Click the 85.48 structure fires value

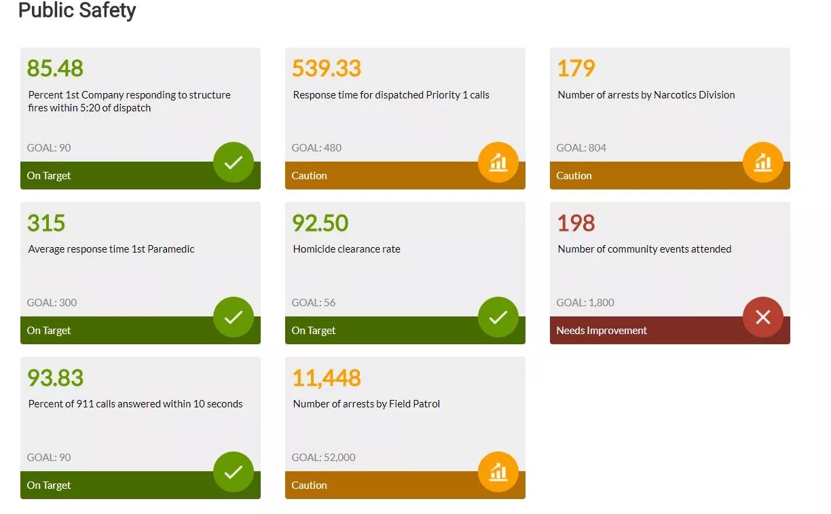click(55, 69)
